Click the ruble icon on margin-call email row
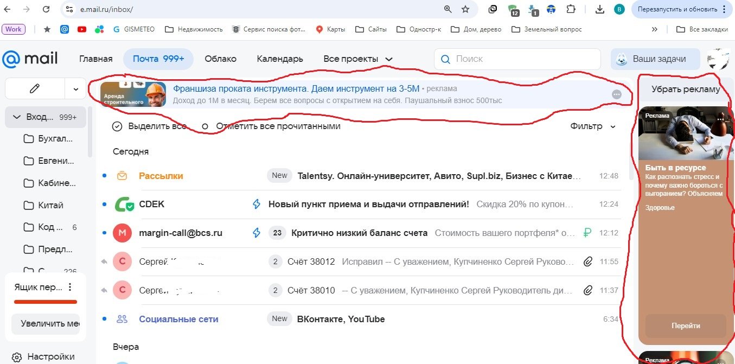 586,232
